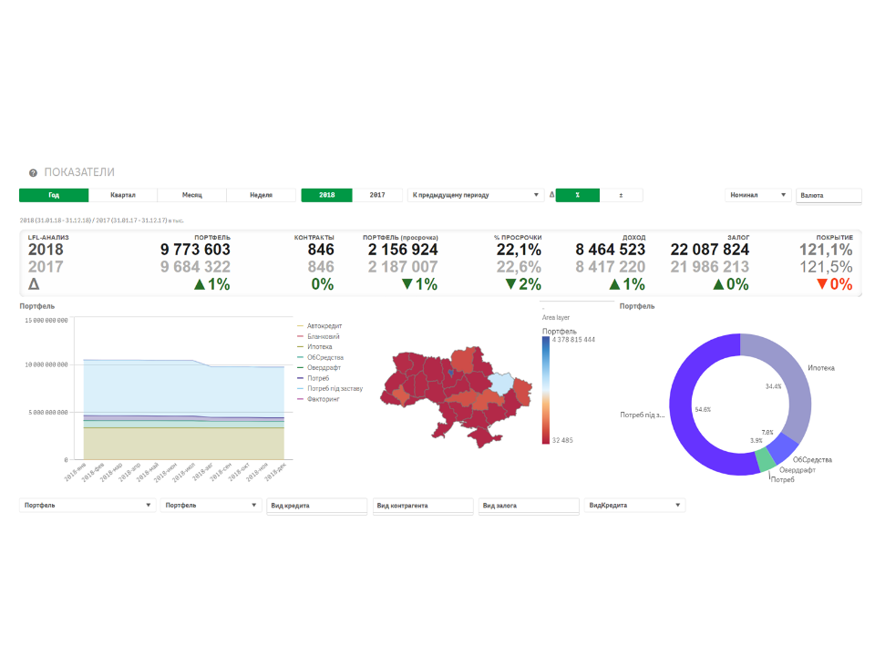The image size is (875, 656).
Task: Click the Вид контрагента filter field
Action: [x=423, y=506]
